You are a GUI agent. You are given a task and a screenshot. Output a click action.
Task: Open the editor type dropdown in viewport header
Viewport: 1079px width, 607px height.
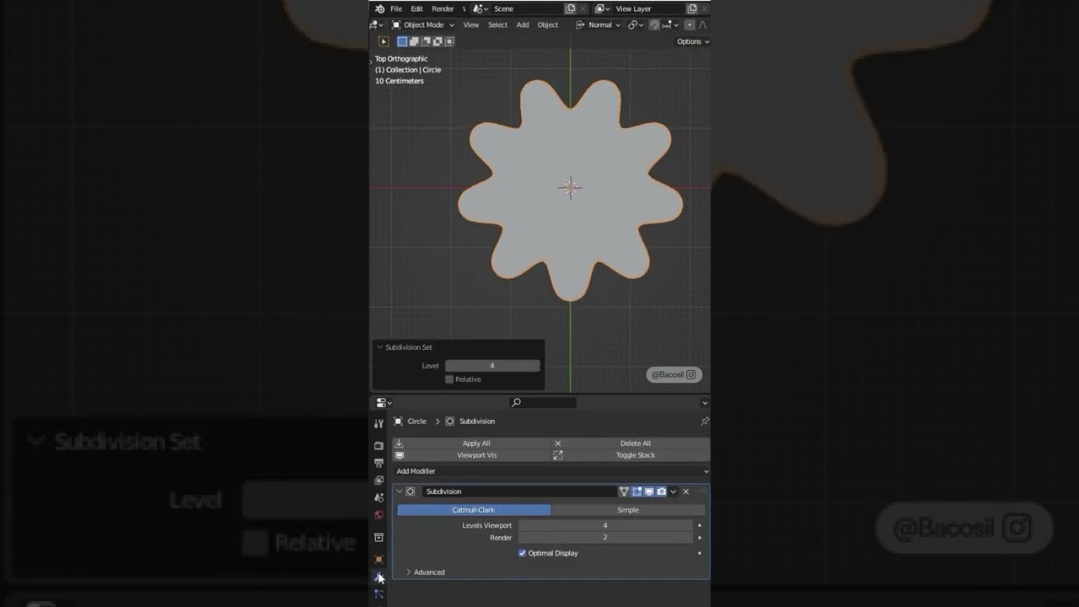[377, 25]
